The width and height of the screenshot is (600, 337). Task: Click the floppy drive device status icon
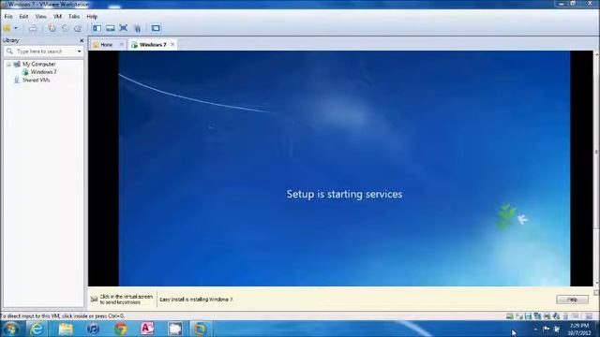pos(528,316)
